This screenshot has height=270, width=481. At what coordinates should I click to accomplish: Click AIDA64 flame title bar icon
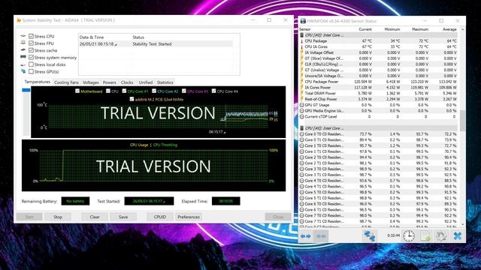19,20
